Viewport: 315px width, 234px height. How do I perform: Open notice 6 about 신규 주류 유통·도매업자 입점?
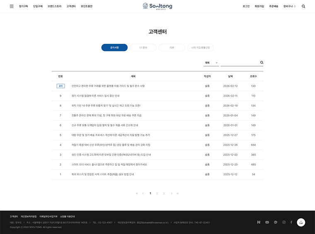point(105,125)
